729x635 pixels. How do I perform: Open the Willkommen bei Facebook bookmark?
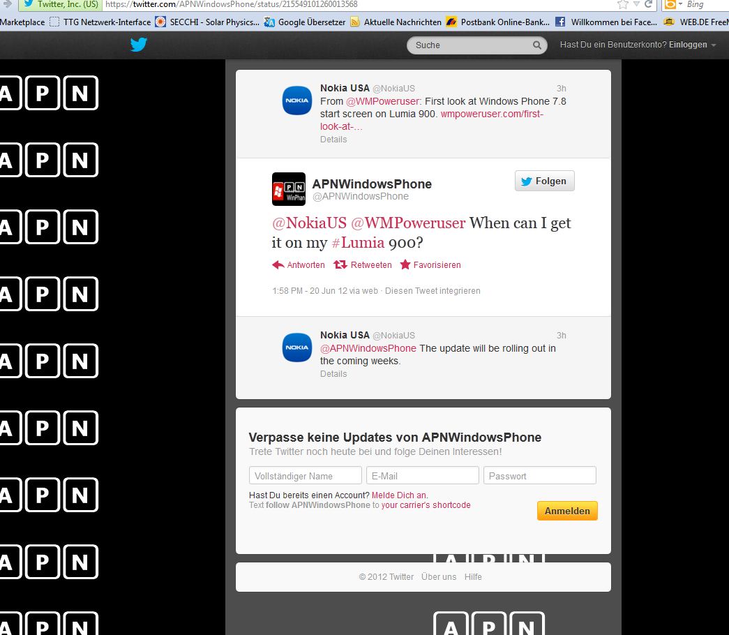click(x=606, y=22)
